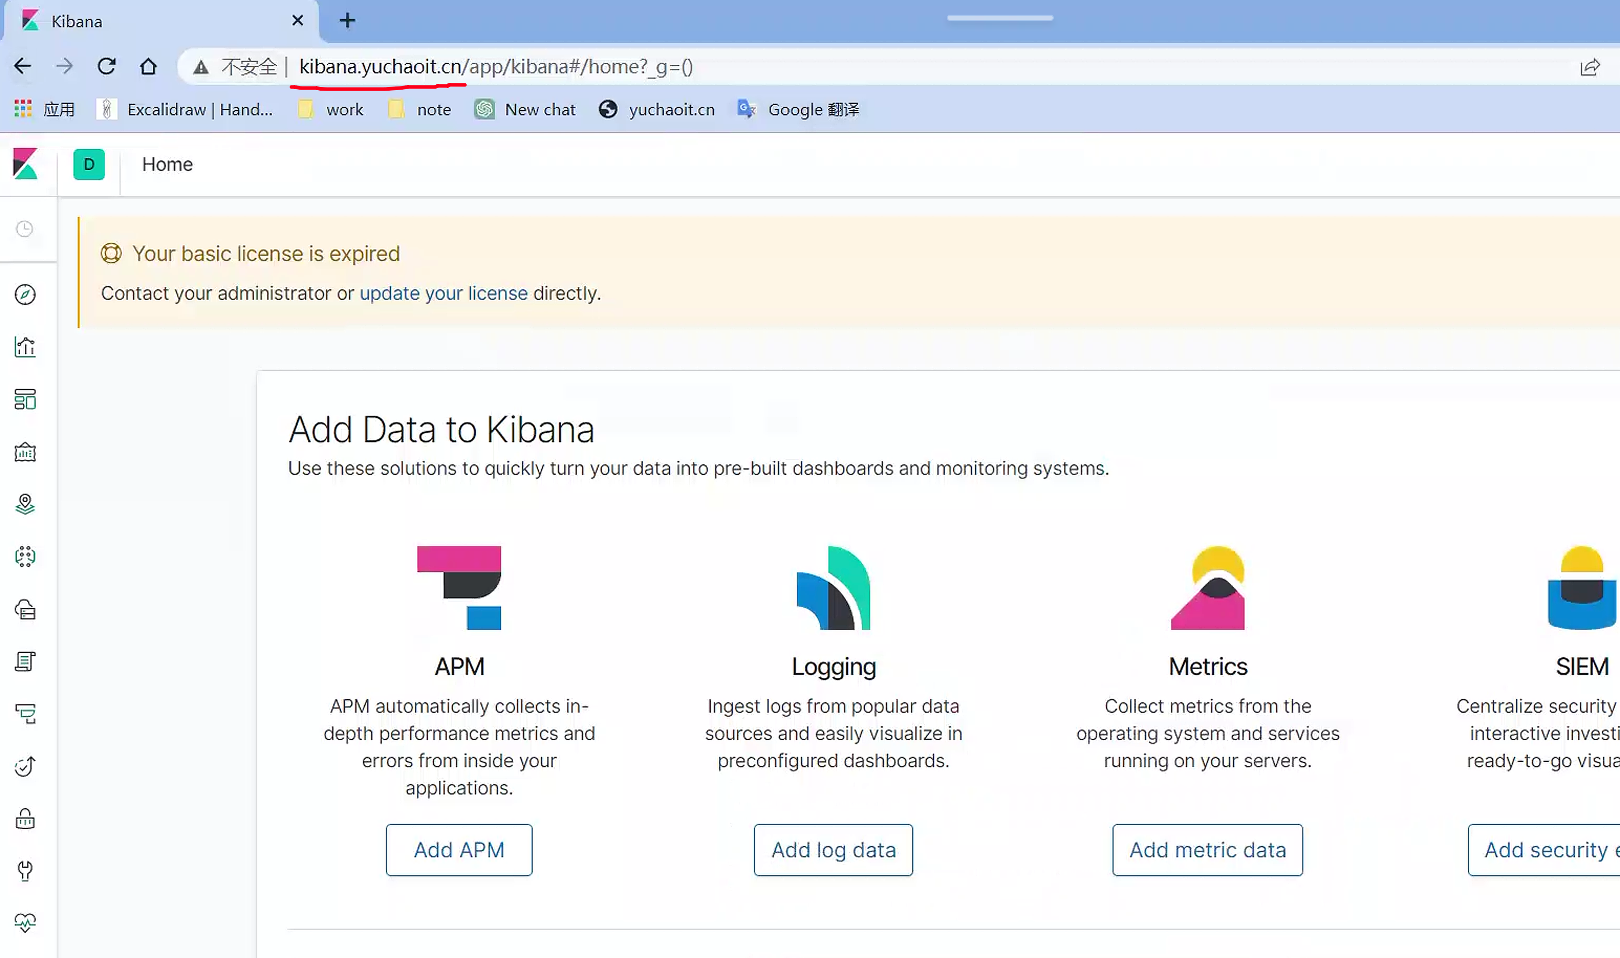Open the yuchaoit.cn bookmark
Viewport: 1620px width, 958px height.
tap(657, 110)
